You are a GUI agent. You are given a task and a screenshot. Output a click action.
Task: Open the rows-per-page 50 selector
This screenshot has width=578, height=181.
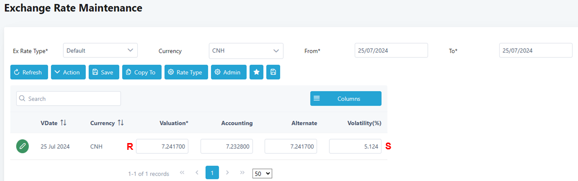(x=262, y=173)
